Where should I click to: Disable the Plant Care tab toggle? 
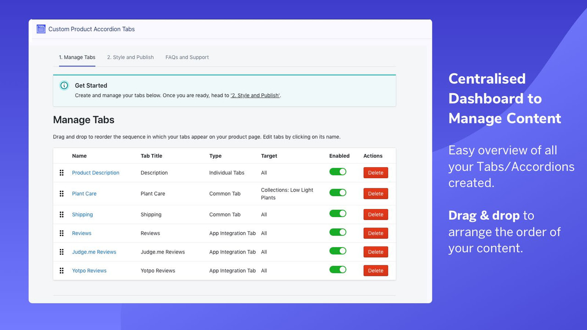click(338, 192)
